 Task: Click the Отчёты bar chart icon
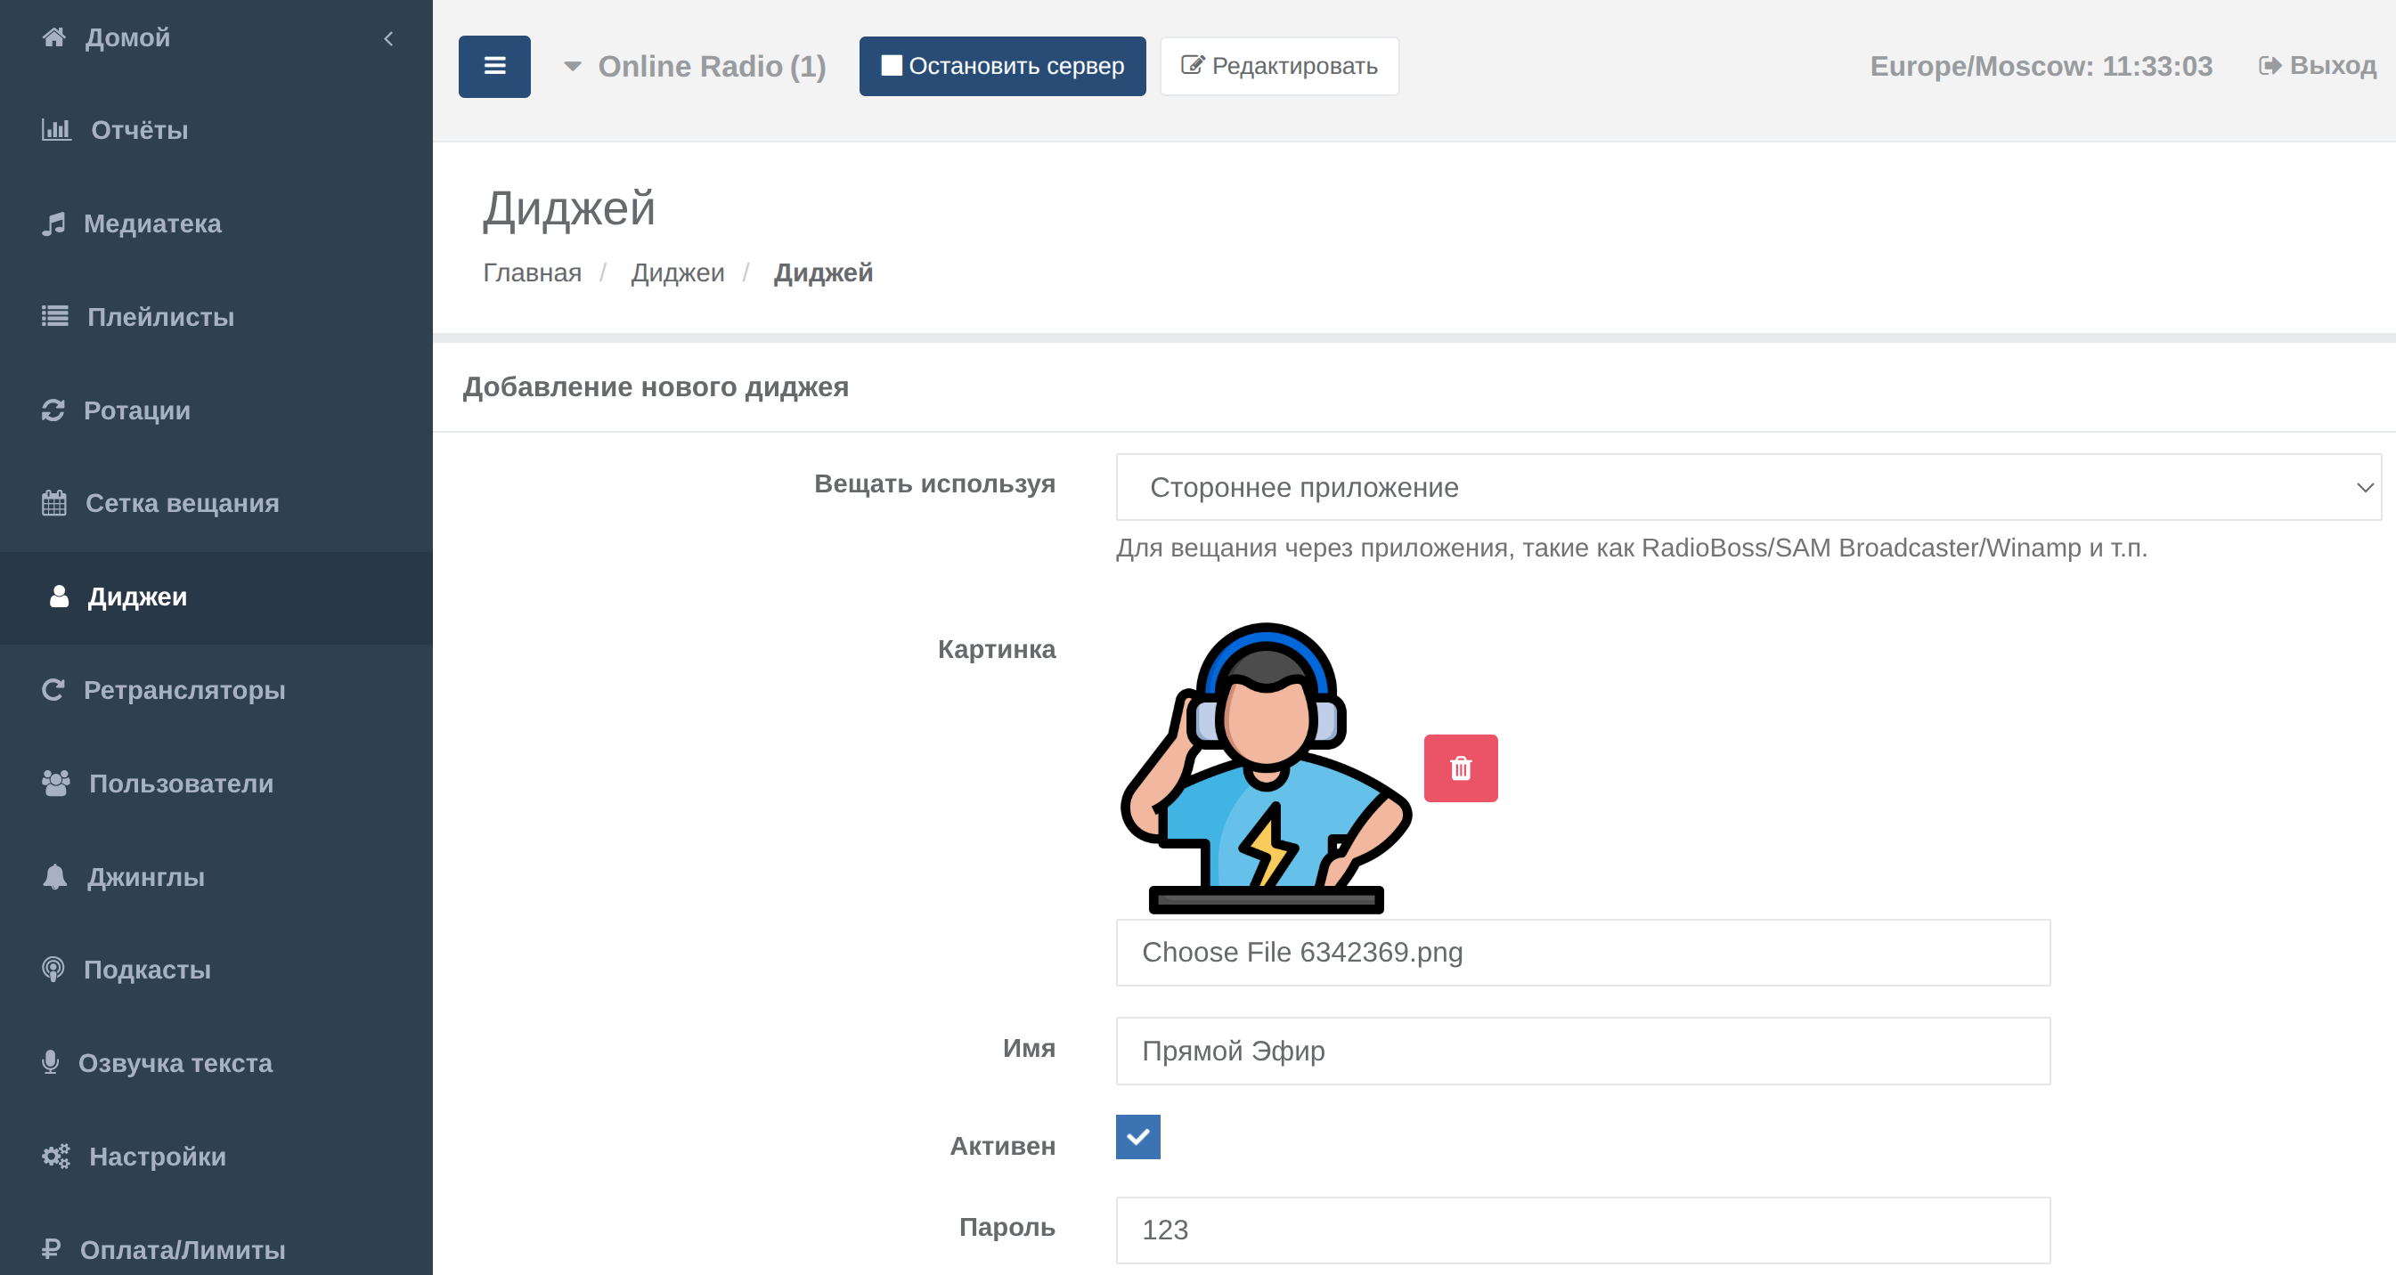click(56, 129)
